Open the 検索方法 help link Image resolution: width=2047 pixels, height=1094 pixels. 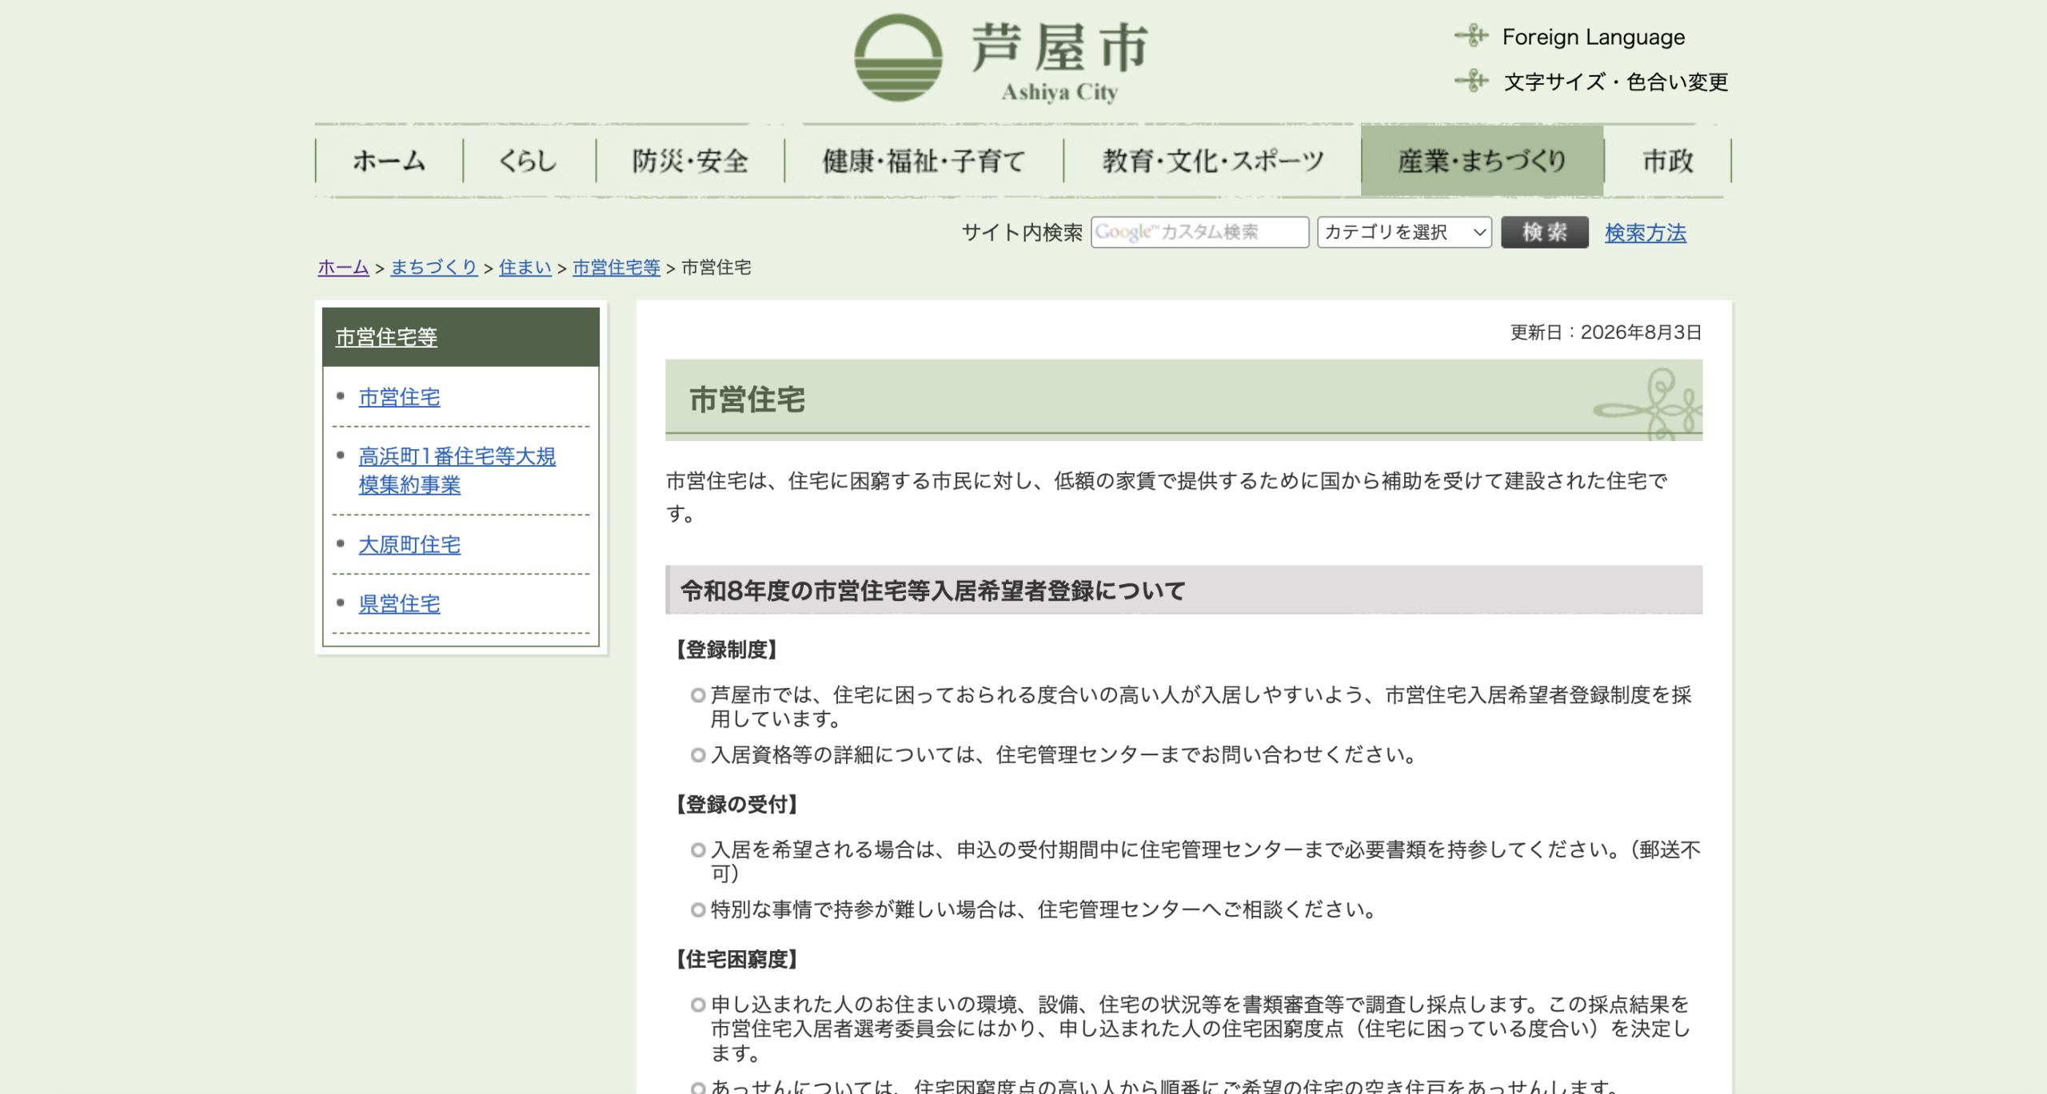1646,233
